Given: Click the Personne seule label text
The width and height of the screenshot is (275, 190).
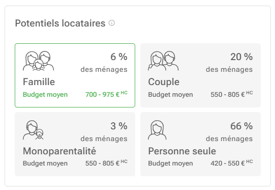Looking at the screenshot, I should coord(182,151).
